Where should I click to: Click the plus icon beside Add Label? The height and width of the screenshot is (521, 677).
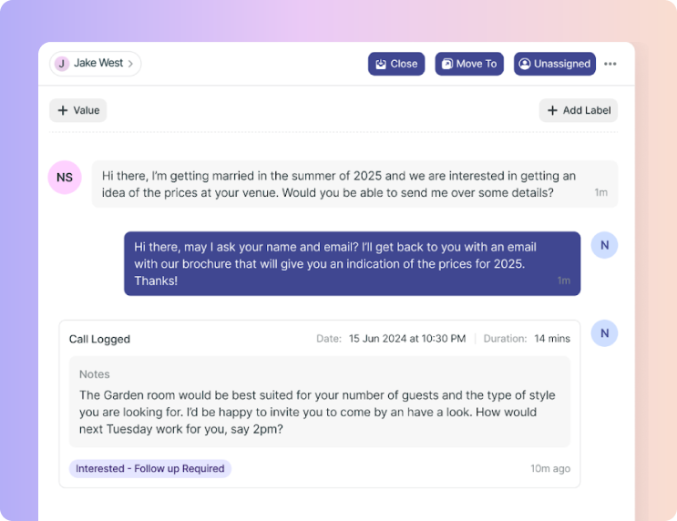[552, 110]
